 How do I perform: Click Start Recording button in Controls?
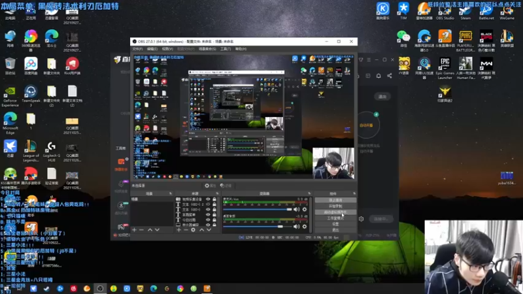tap(335, 206)
